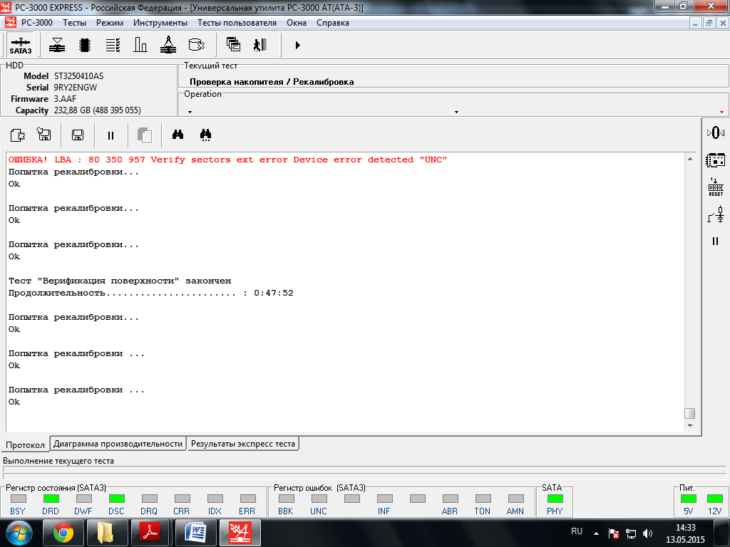Click the middle Operation dropdown arrow

point(456,112)
